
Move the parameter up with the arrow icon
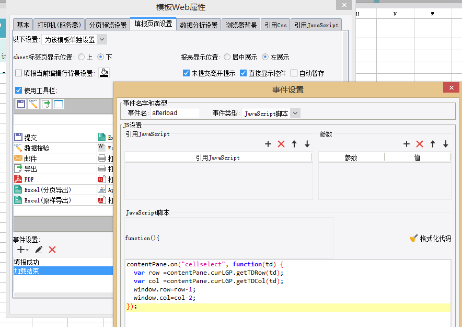point(433,144)
